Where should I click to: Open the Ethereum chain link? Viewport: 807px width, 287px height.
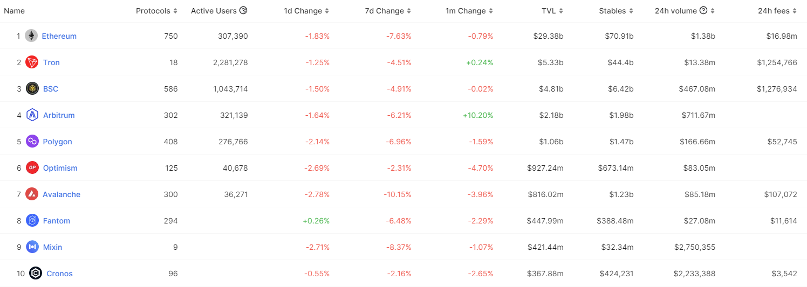tap(59, 36)
